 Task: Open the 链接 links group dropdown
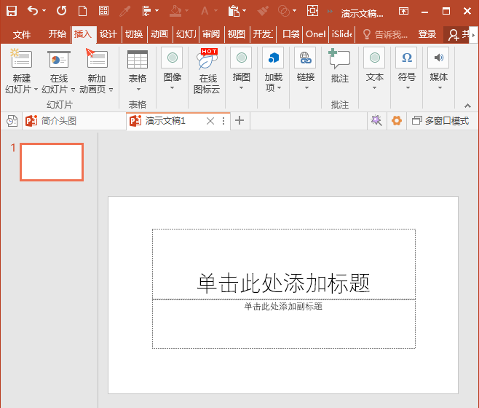pos(306,69)
